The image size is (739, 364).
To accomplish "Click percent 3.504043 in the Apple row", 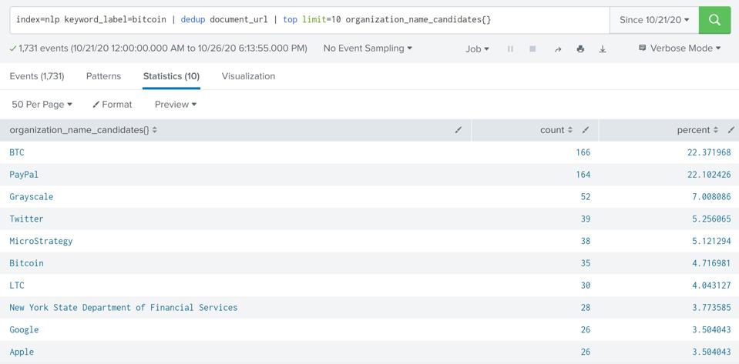I will click(712, 352).
